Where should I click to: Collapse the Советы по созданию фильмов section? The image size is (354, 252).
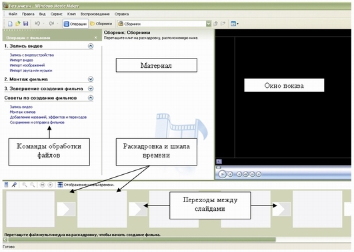(91, 98)
